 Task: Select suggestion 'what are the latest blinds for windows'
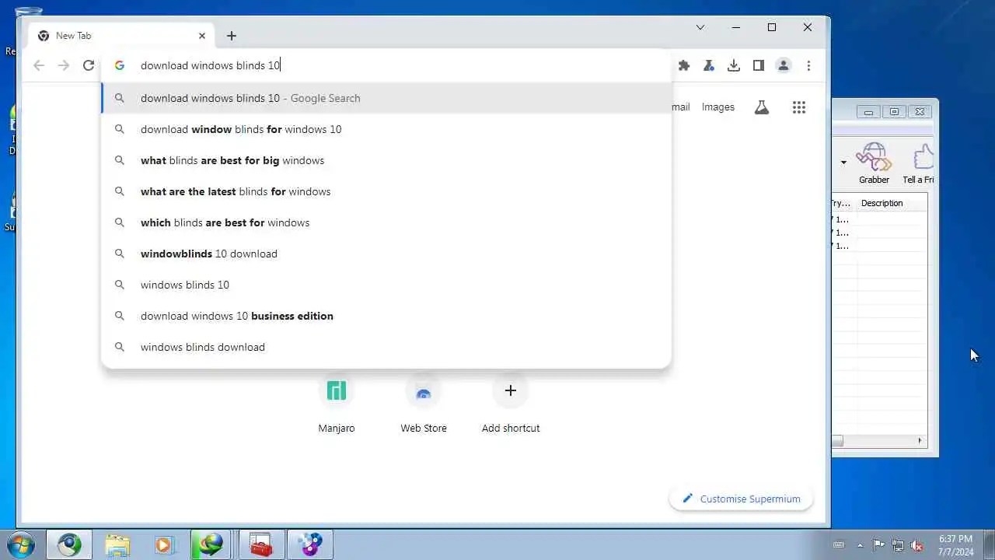tap(386, 191)
